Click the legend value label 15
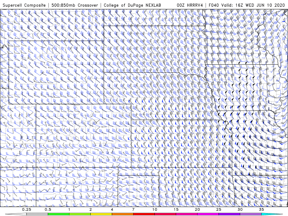Viewport: 288px width, 216px height. [x=176, y=210]
